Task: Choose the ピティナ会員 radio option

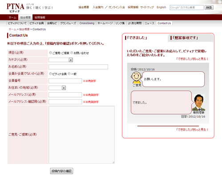Action: (x=51, y=74)
